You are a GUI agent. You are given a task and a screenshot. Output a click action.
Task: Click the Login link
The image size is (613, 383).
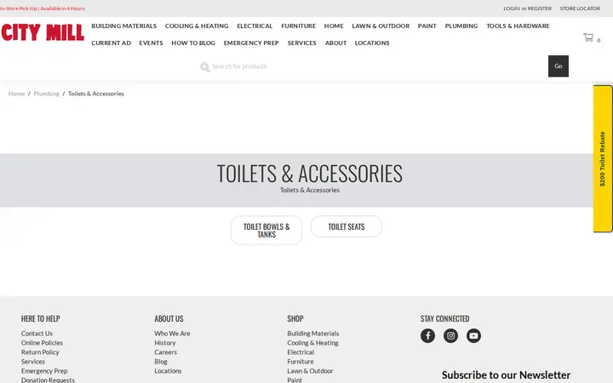512,9
